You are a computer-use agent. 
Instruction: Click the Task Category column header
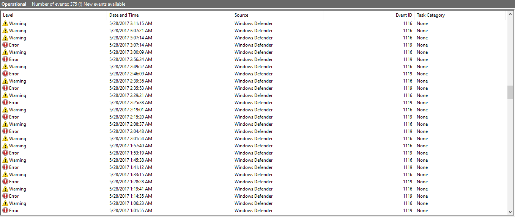point(459,15)
